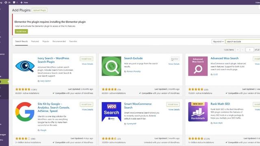This screenshot has height=146, width=260.
Task: Click the highlighted Plugins item in sidebar
Action: pyautogui.click(x=4, y=82)
